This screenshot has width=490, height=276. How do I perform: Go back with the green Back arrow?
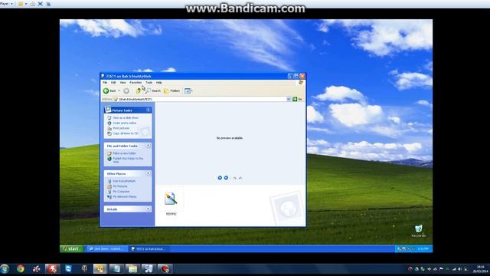(x=109, y=90)
